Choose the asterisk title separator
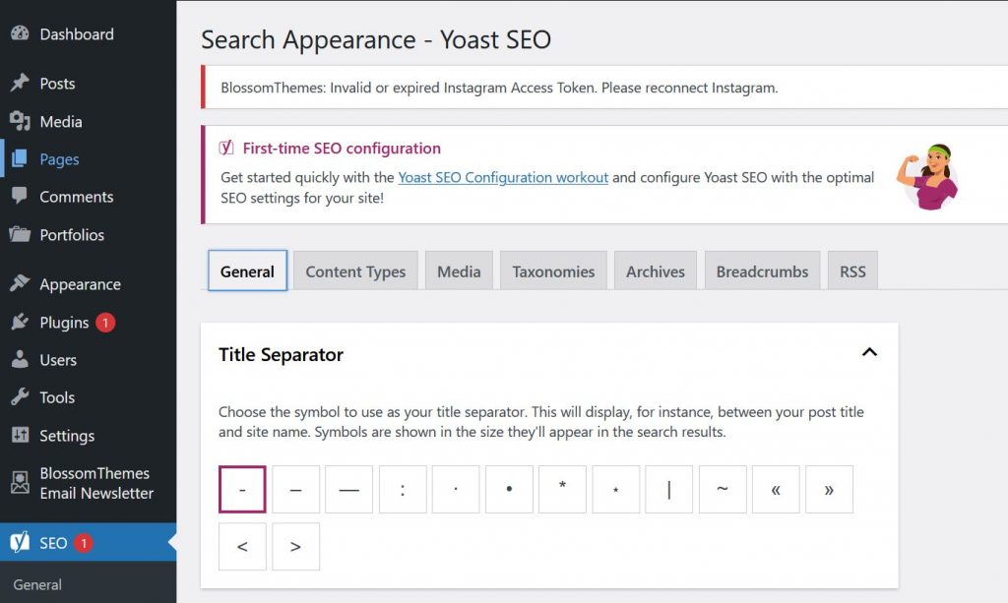Image resolution: width=1008 pixels, height=603 pixels. pyautogui.click(x=562, y=489)
